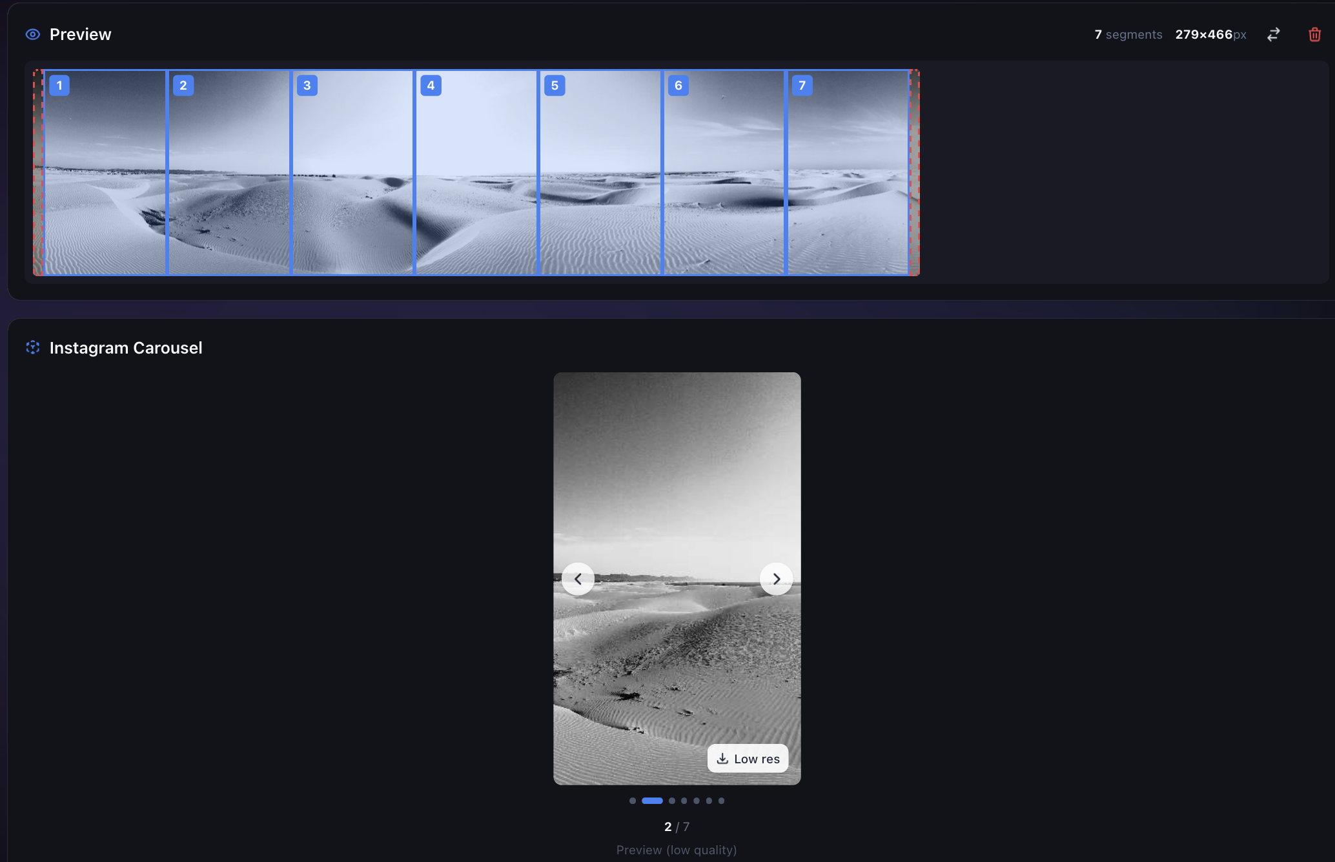
Task: Activate the last pagination dot for slide 7
Action: (x=721, y=800)
